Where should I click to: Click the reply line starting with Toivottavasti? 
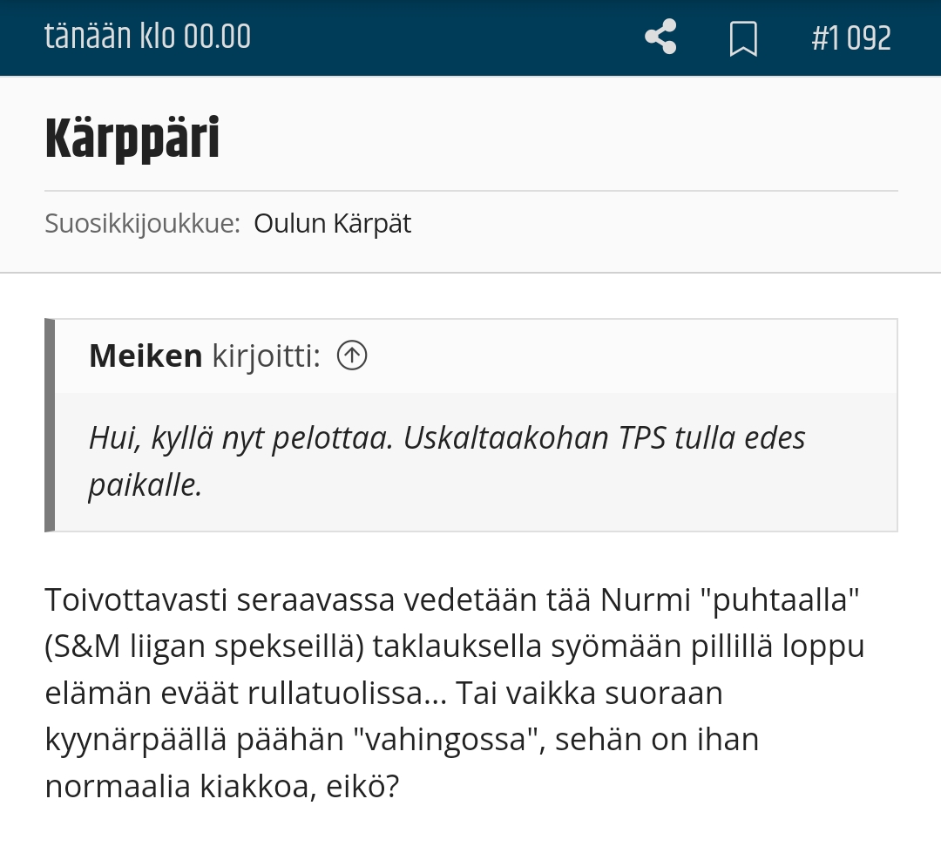tap(452, 599)
